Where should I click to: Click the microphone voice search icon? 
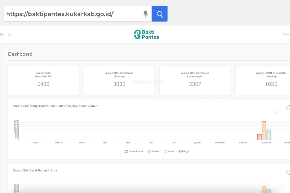(x=146, y=14)
